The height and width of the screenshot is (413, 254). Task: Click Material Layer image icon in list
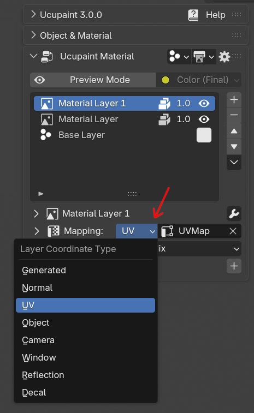[46, 119]
